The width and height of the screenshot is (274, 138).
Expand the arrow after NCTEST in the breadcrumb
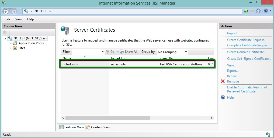[x=50, y=11]
